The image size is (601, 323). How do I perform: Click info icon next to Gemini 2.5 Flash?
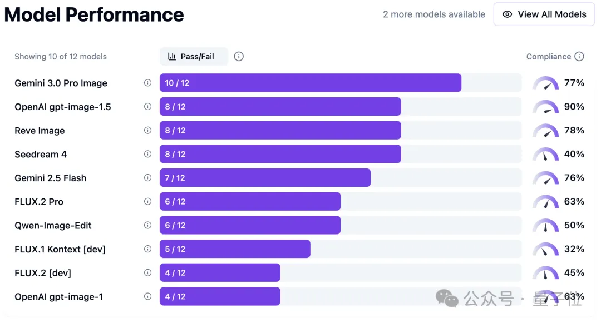(147, 178)
